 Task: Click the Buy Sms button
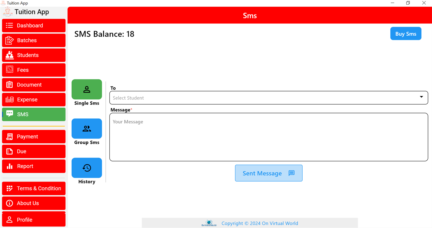406,34
